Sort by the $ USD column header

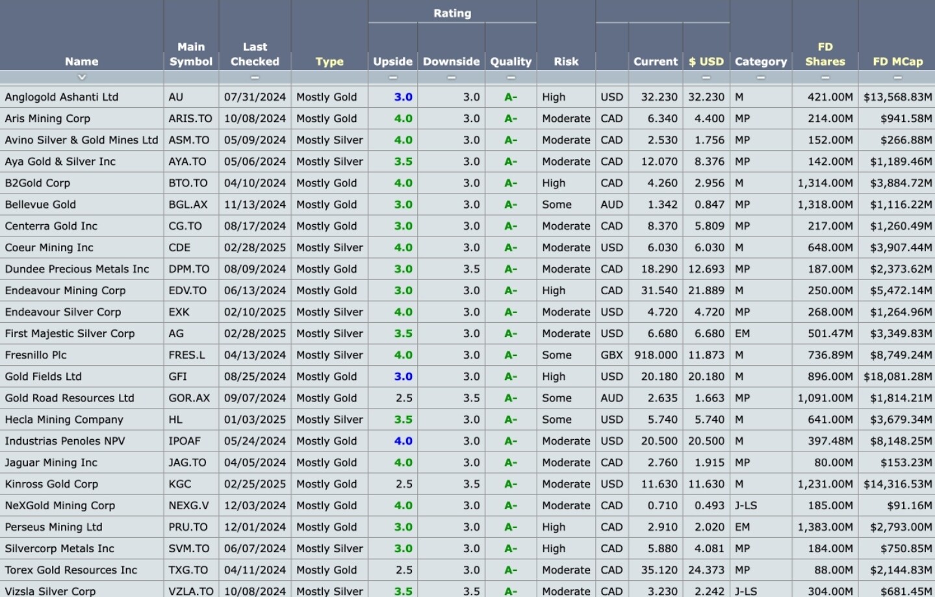point(706,62)
